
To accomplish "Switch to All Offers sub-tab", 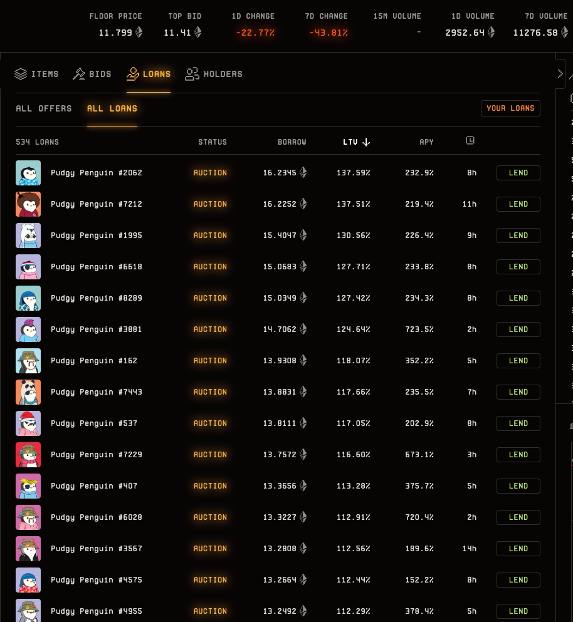I will (44, 108).
